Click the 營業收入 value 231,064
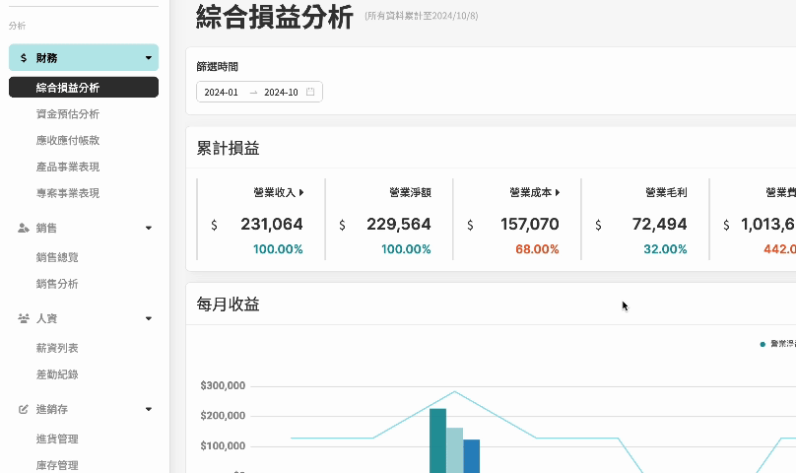796x473 pixels. click(x=272, y=224)
